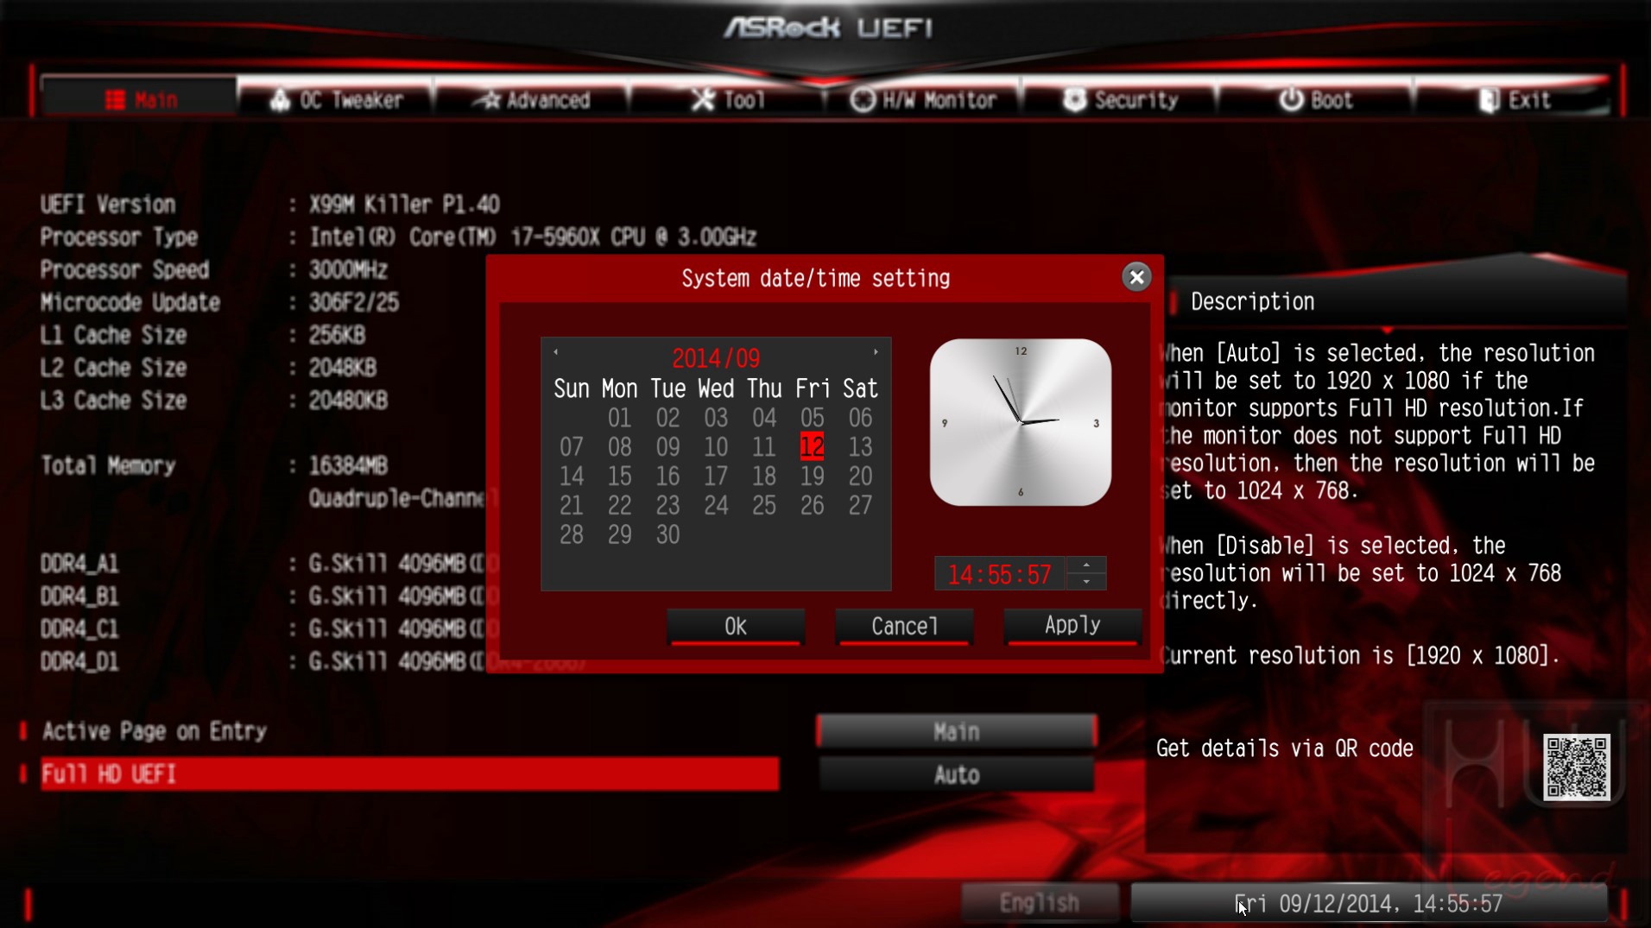Decrease the time with the down arrow
Screen dimensions: 1651x928
[x=1086, y=582]
